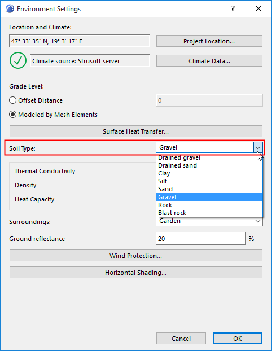Click the green climate status checkmark
The width and height of the screenshot is (272, 351).
pos(18,60)
